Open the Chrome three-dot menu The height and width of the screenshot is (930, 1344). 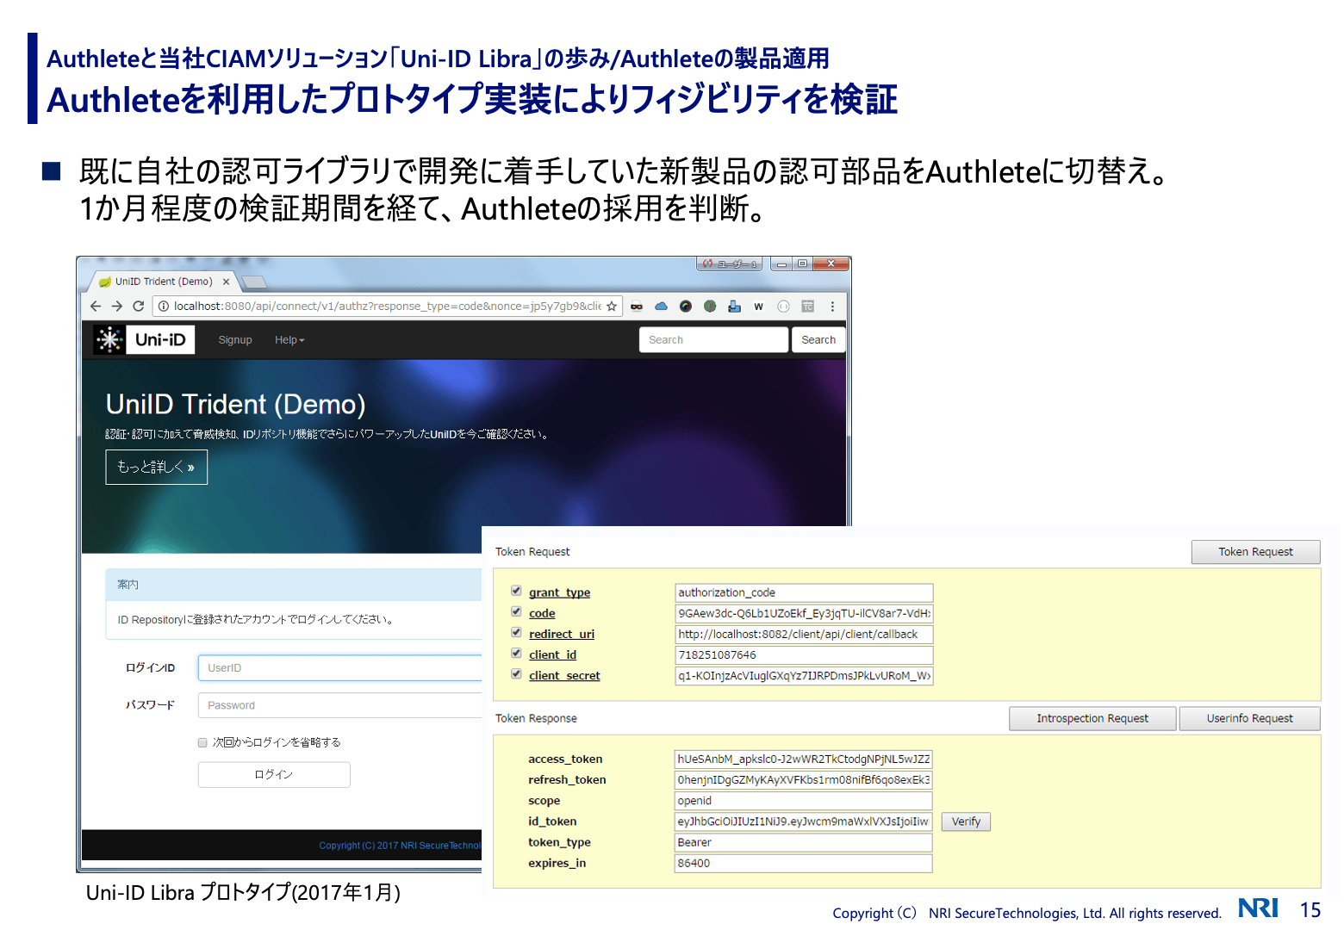(x=832, y=307)
